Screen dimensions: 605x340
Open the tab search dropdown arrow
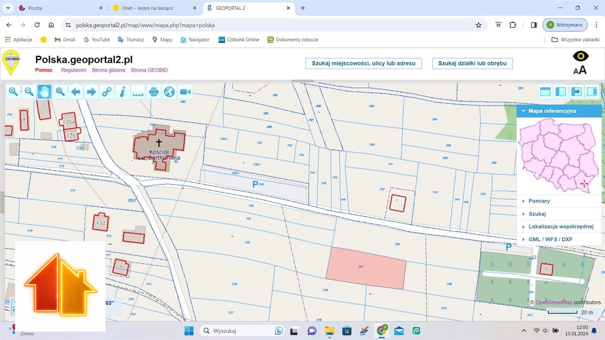coord(8,8)
